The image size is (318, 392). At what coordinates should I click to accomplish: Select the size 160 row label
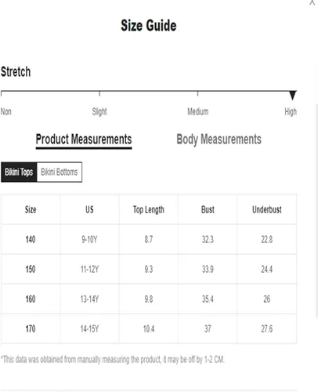(x=31, y=299)
